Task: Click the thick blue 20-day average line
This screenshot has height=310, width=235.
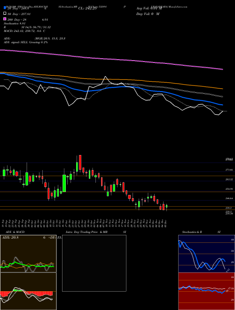Action: (111, 88)
